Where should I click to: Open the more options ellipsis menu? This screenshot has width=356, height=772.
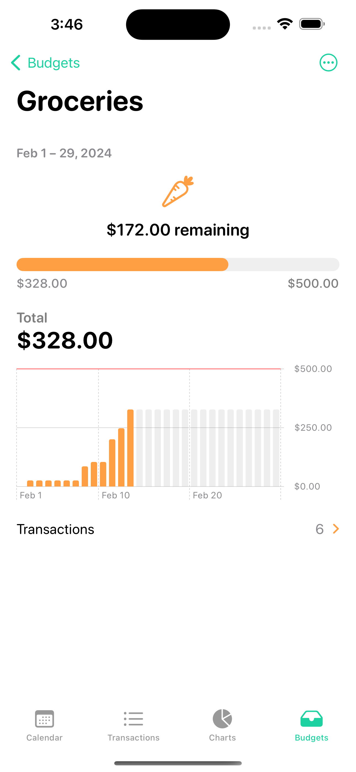point(328,63)
